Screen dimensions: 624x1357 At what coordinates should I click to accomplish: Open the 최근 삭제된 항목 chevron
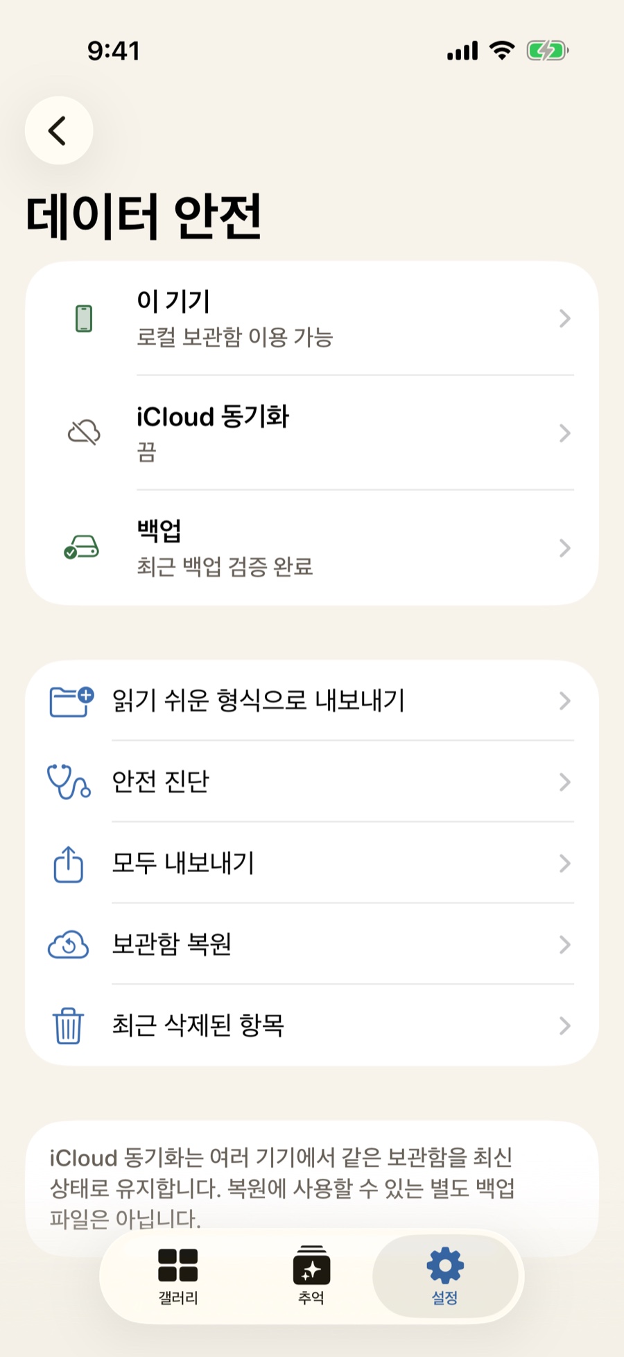565,1025
